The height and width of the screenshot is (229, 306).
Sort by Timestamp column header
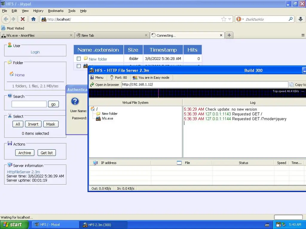[x=163, y=50]
